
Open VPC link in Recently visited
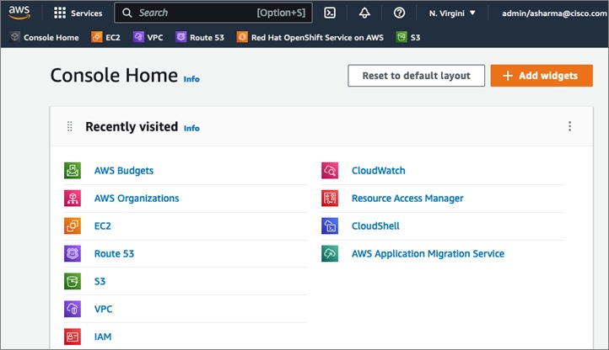point(103,309)
